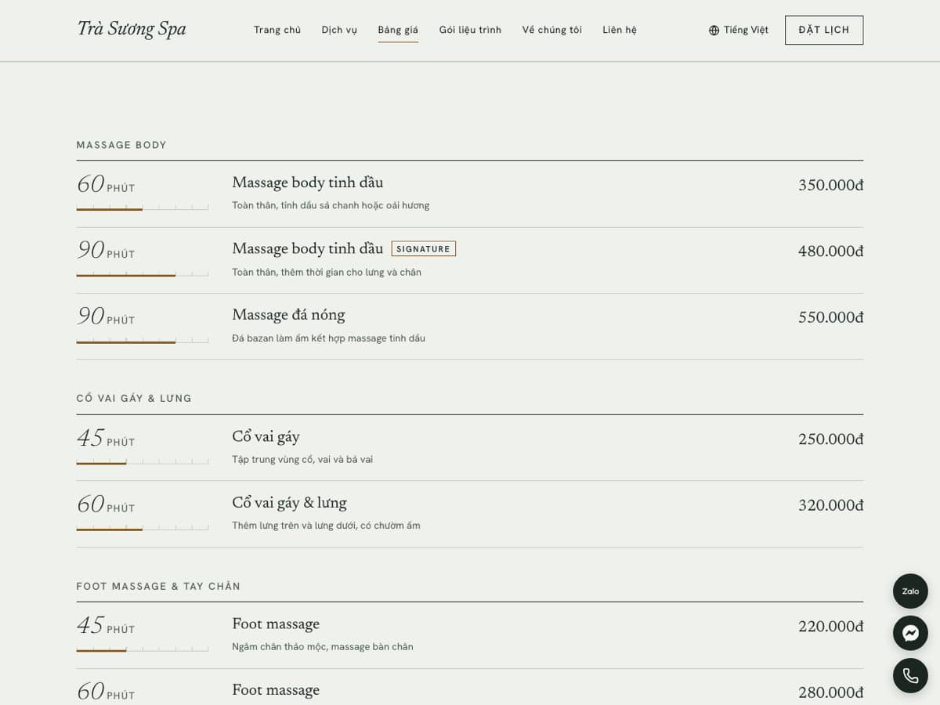Screen dimensions: 940x705
Task: Click description 'Toàn thân, tinh dầu sả chanh hoặc oải hương'
Action: click(x=331, y=205)
